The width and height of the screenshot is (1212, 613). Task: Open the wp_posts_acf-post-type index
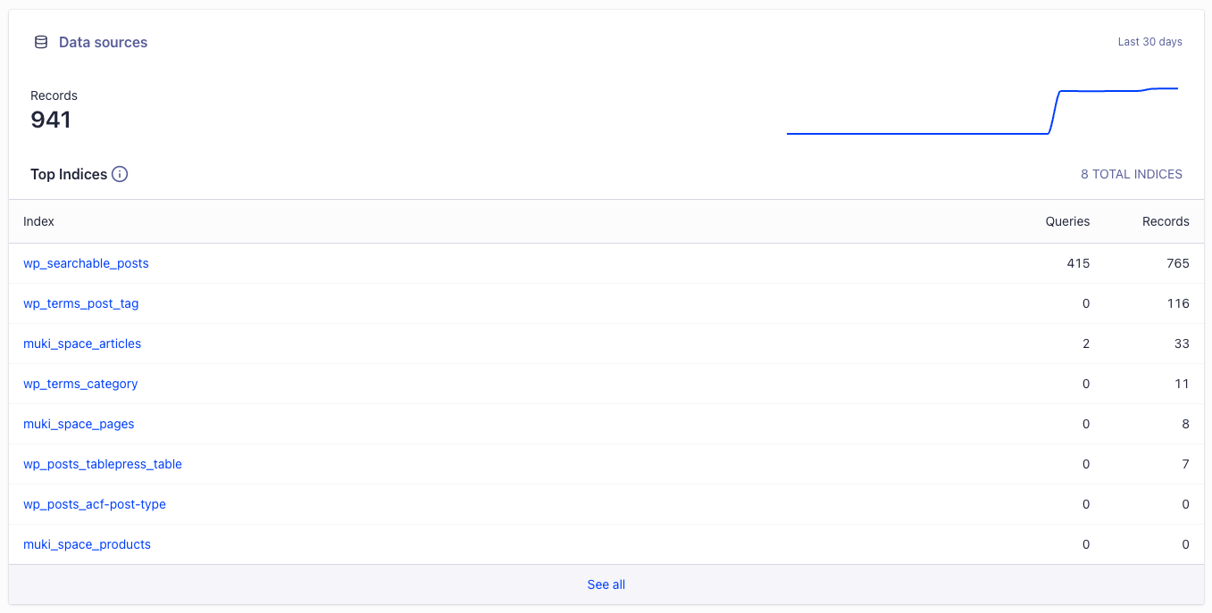95,504
